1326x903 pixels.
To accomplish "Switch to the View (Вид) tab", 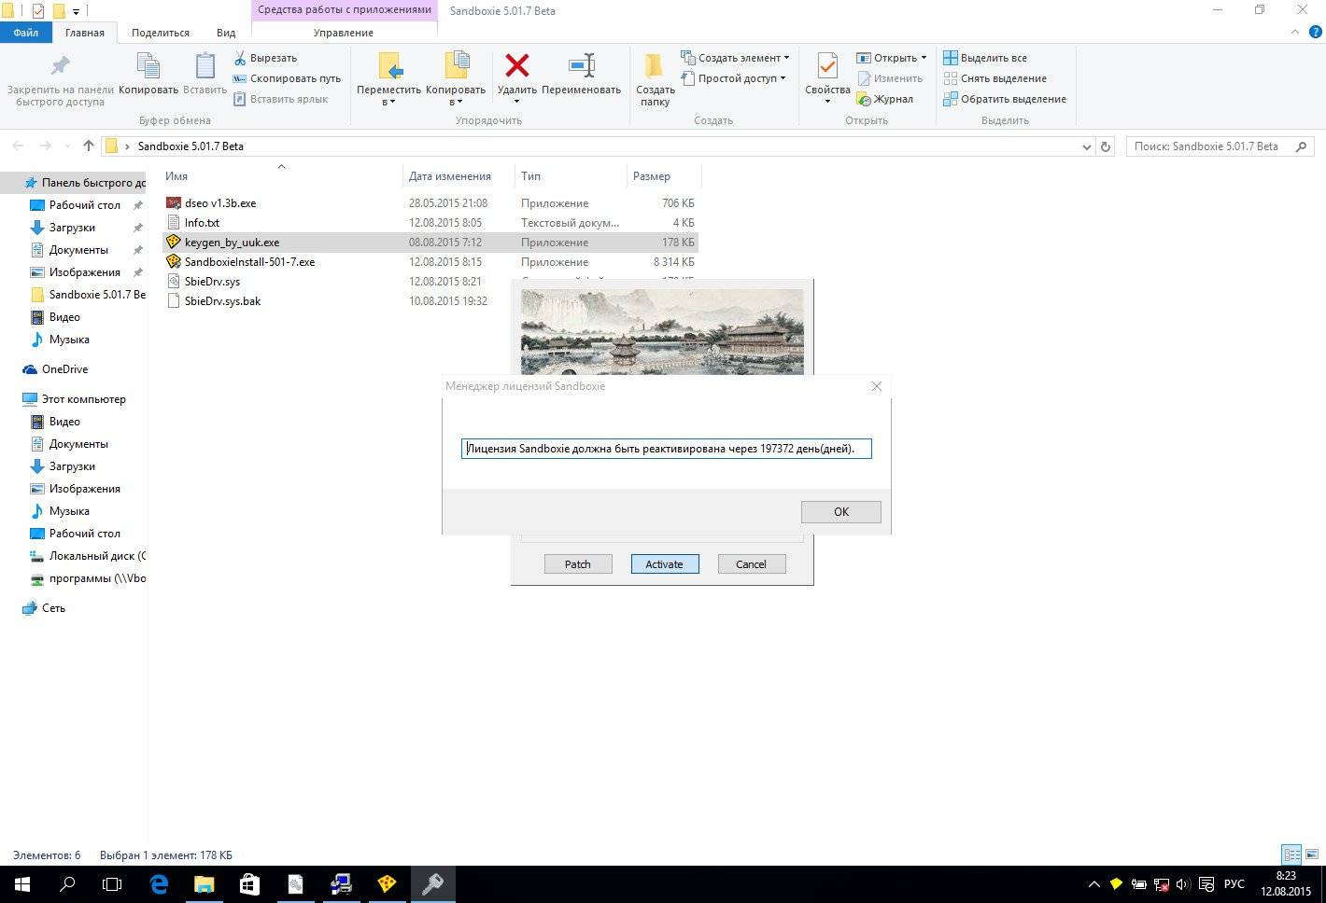I will point(226,33).
